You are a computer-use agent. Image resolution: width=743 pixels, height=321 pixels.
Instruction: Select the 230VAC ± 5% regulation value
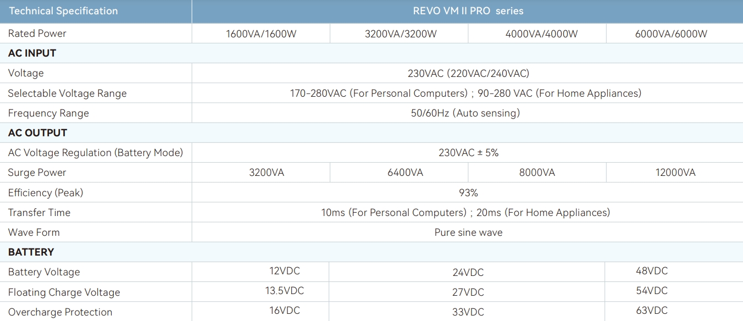pos(468,153)
